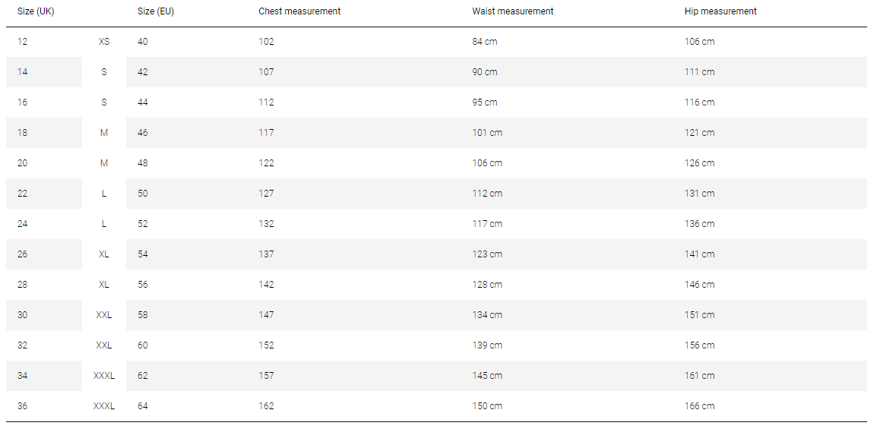
Task: Click waist value 145 cm
Action: (x=487, y=375)
